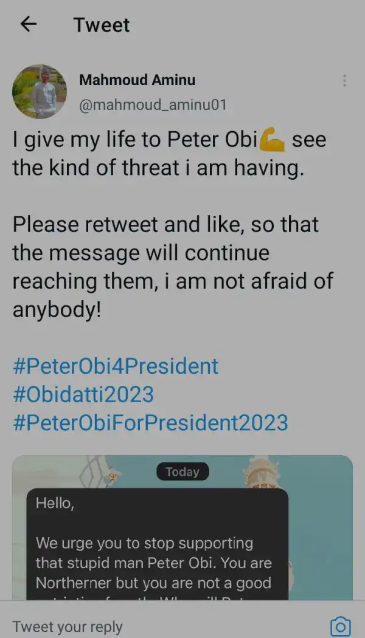This screenshot has width=365, height=638.
Task: Open the three-dot tweet options menu
Action: tap(345, 81)
